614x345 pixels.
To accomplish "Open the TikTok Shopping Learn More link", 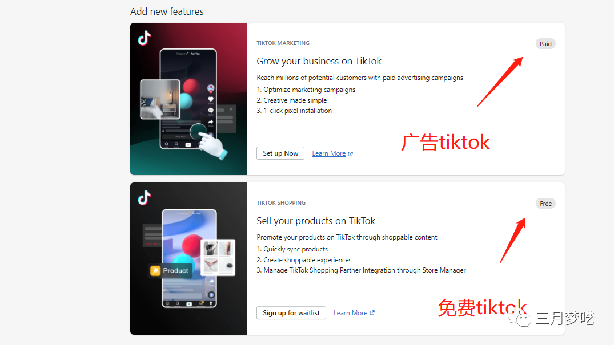I will [x=350, y=313].
